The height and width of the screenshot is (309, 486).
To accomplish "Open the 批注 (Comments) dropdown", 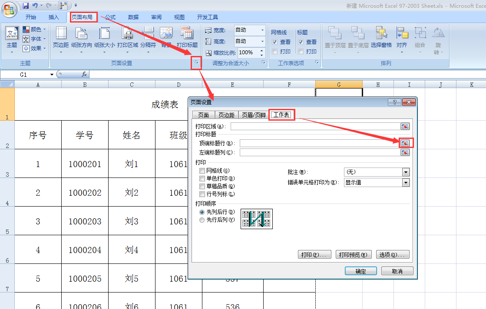I will tap(405, 172).
